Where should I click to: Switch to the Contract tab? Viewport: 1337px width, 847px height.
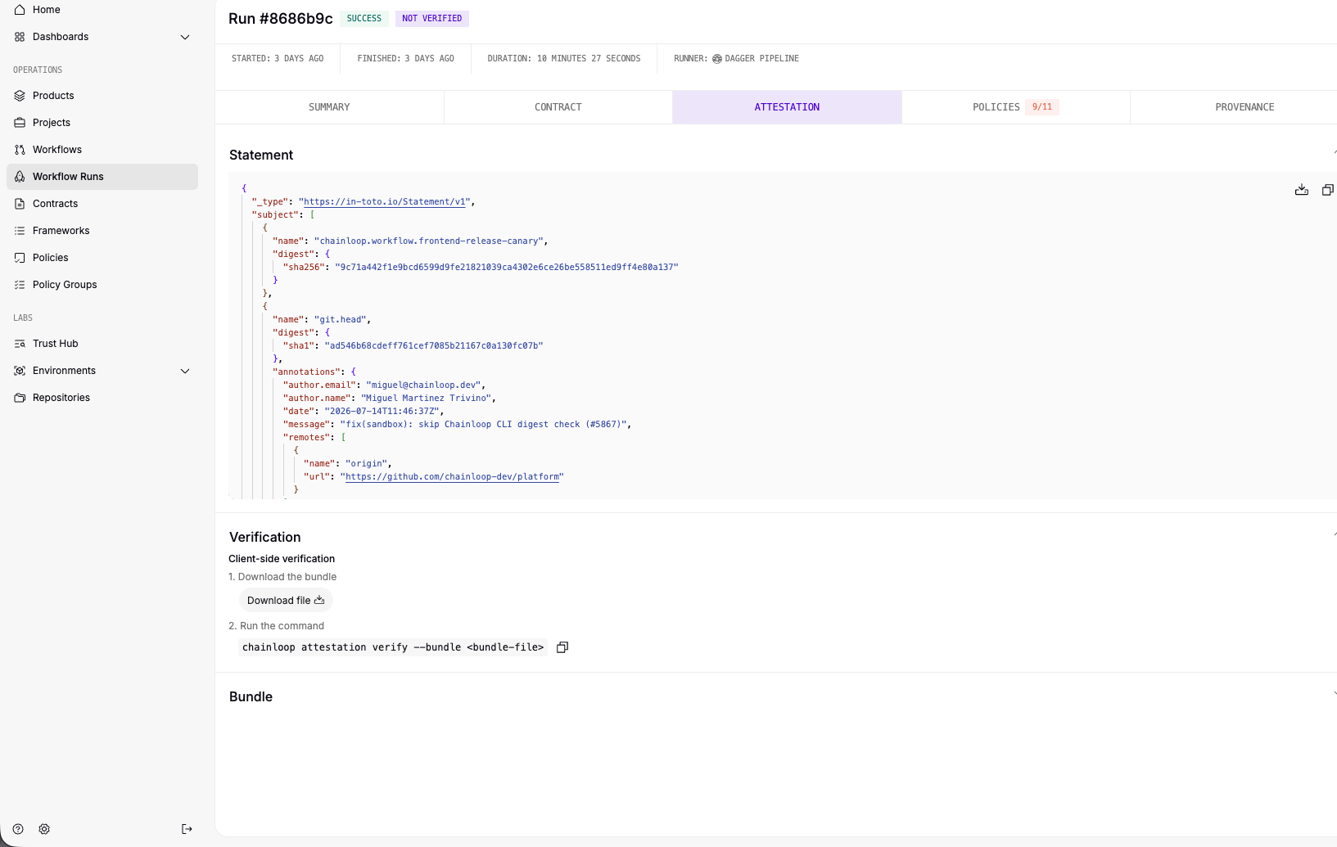[558, 107]
